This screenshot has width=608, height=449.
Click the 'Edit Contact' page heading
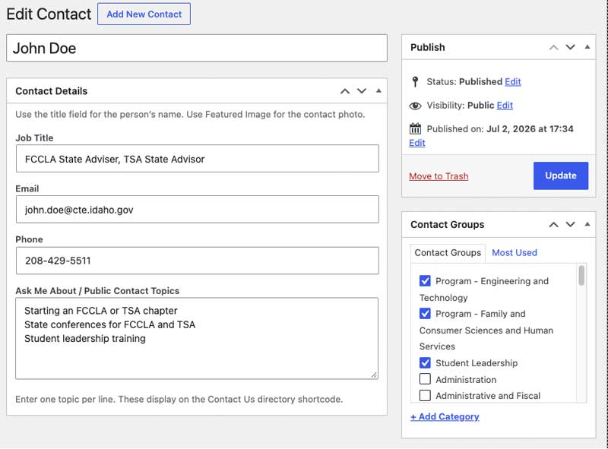click(49, 14)
